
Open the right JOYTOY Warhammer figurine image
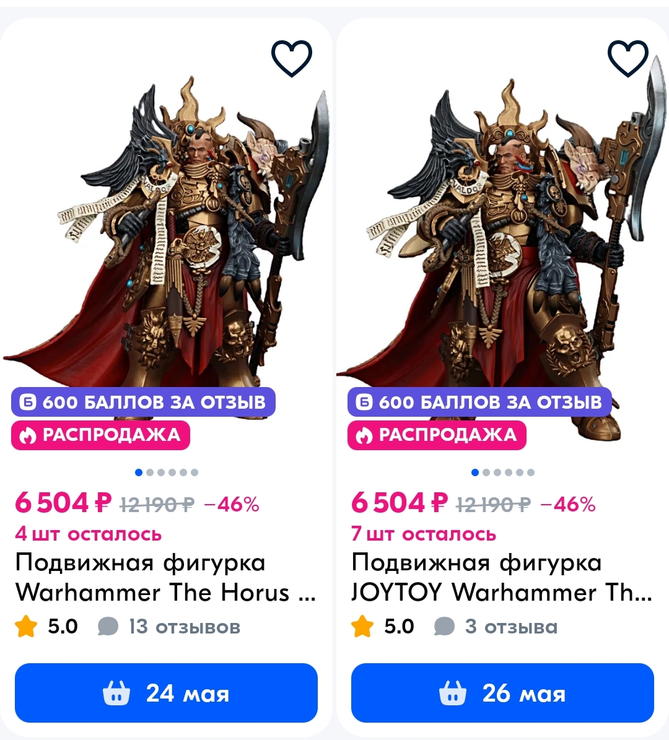point(502,236)
